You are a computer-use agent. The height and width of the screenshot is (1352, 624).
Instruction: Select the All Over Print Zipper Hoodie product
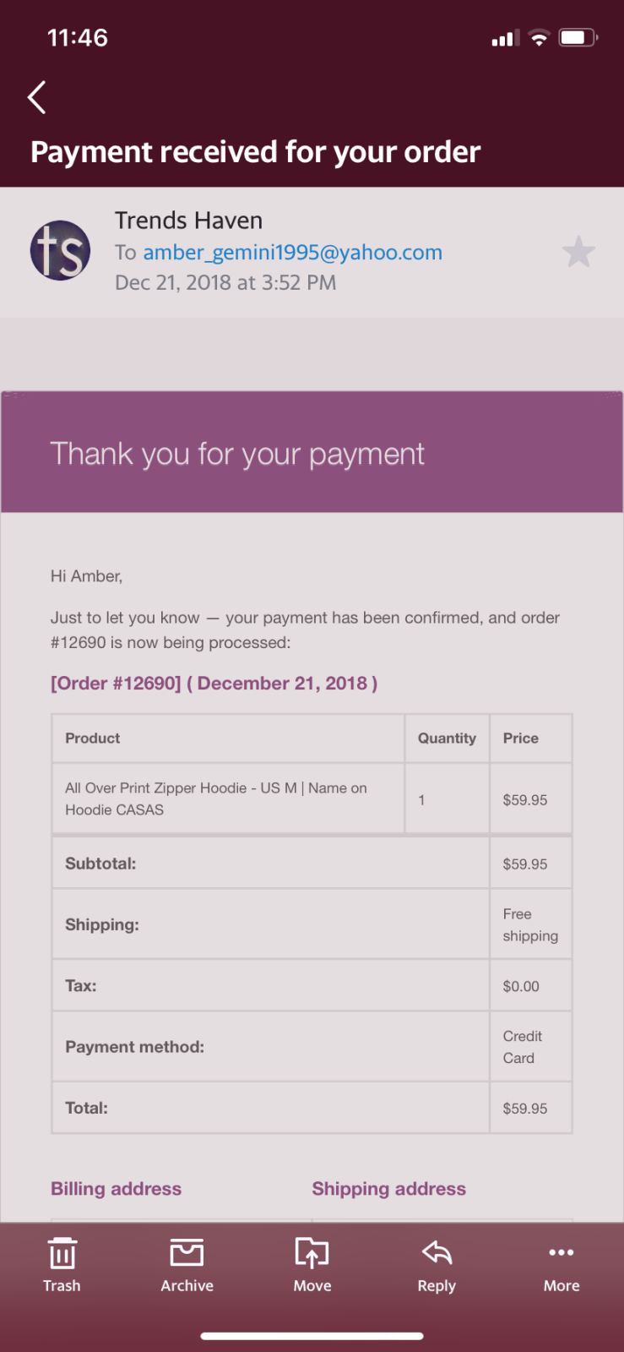216,799
